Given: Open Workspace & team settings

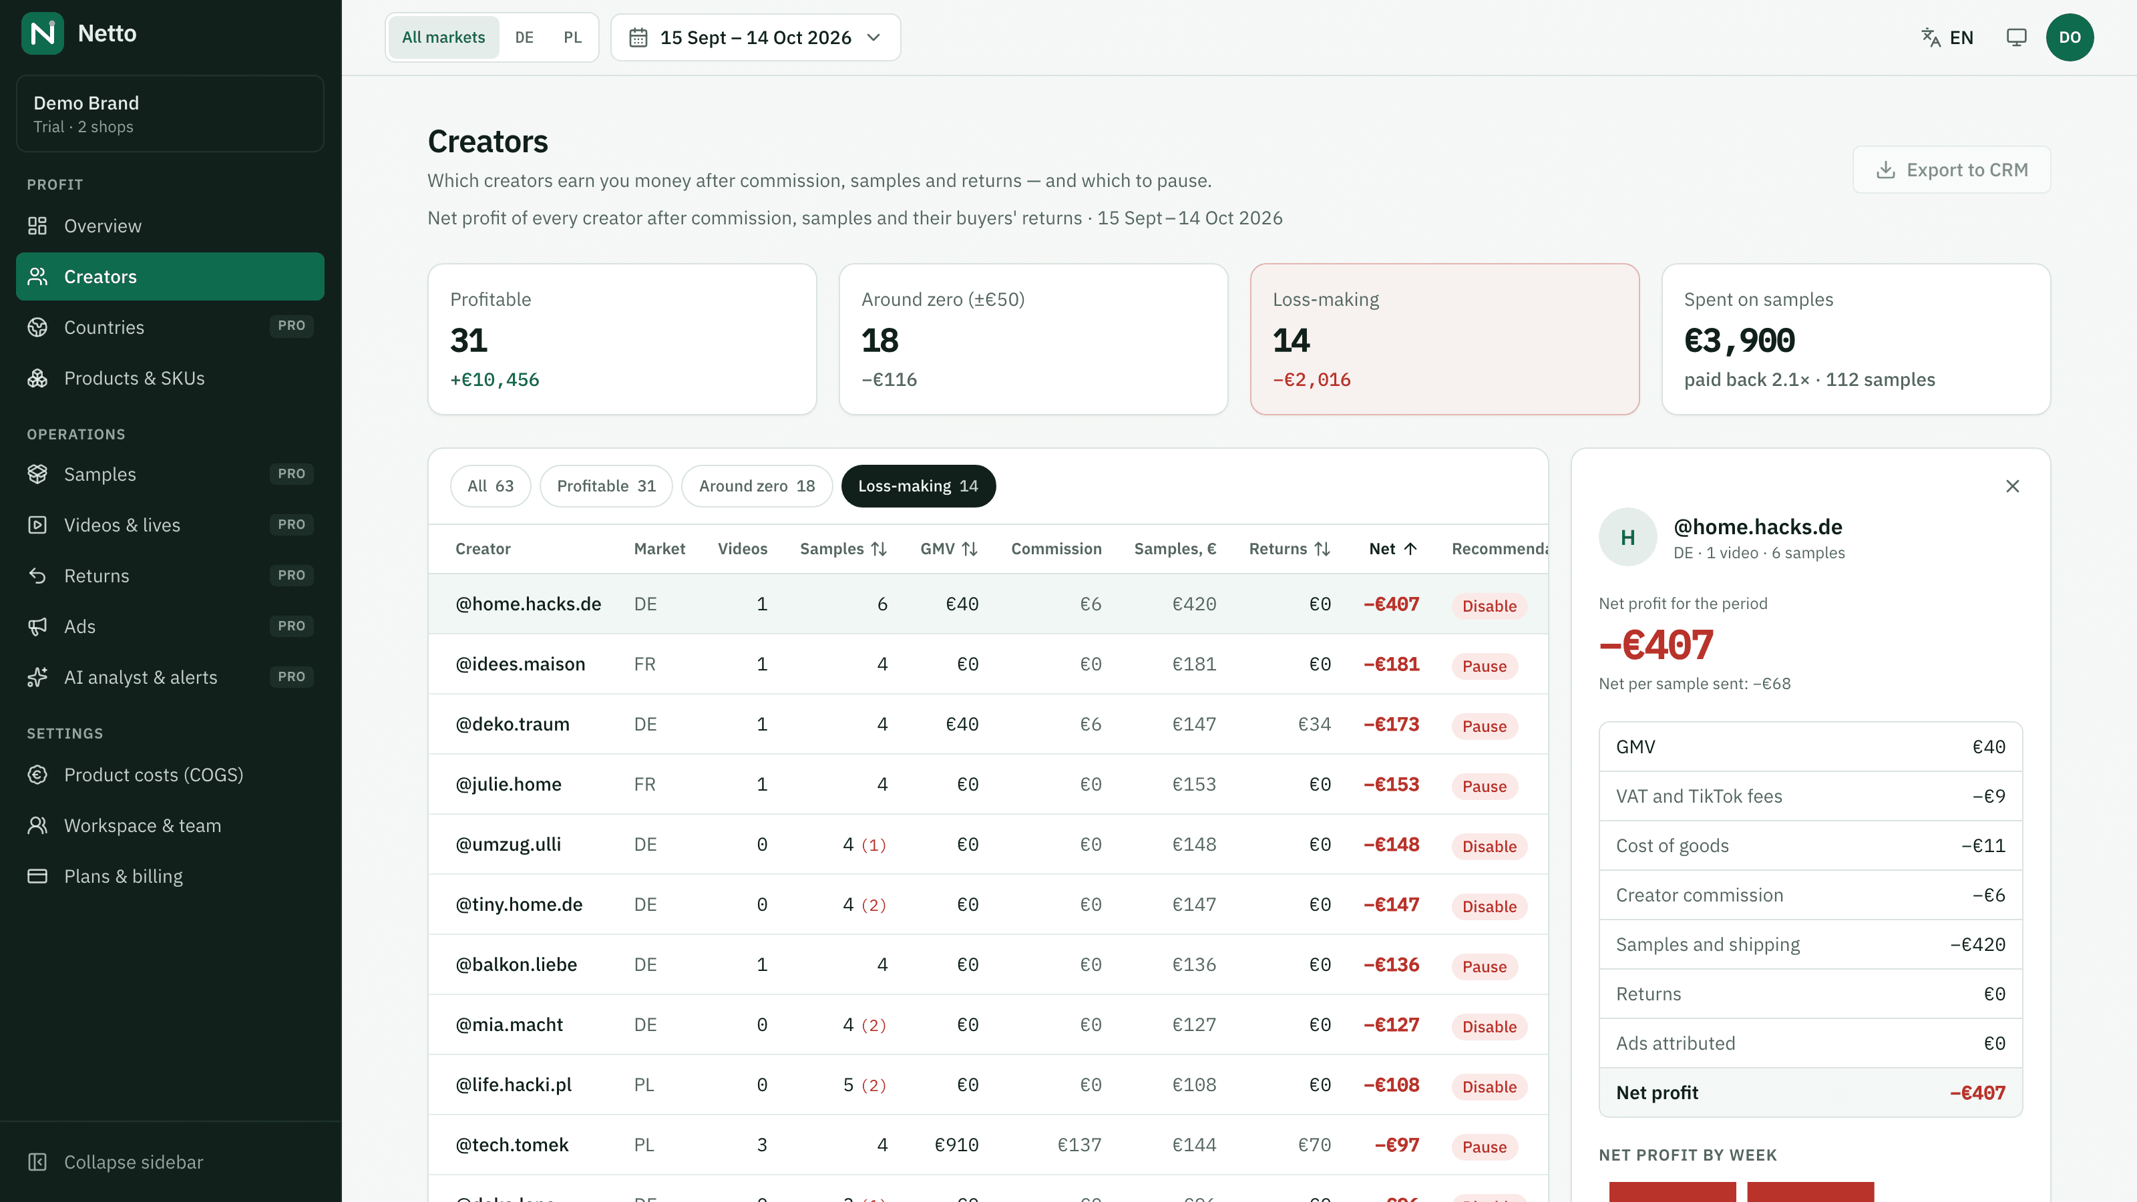Looking at the screenshot, I should [169, 825].
